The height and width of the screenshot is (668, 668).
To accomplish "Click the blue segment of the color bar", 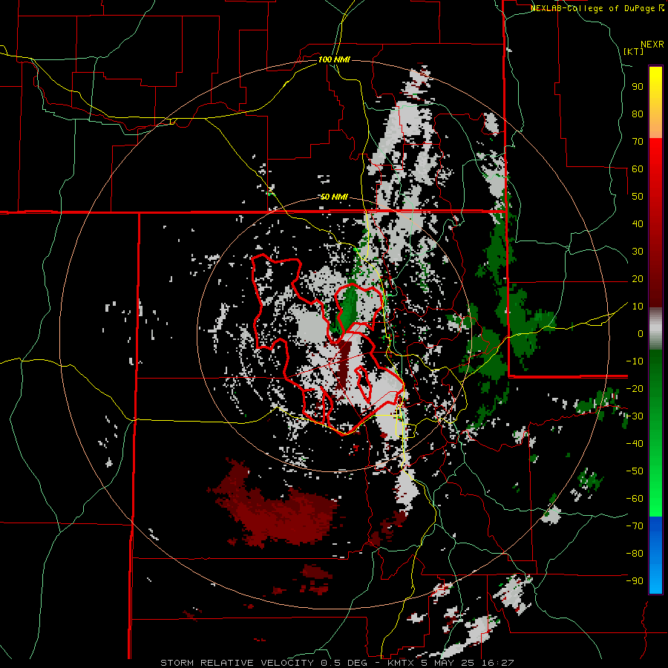I will click(655, 555).
